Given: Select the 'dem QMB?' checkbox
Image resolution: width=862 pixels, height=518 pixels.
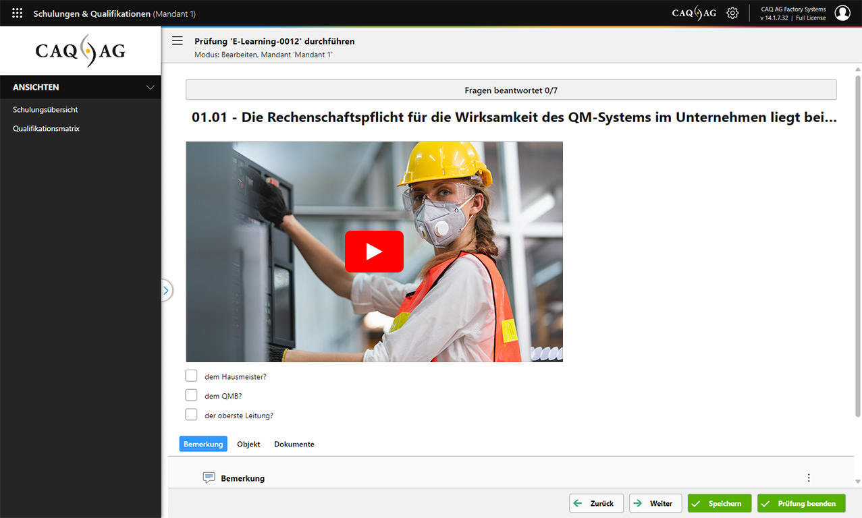Looking at the screenshot, I should click(192, 395).
